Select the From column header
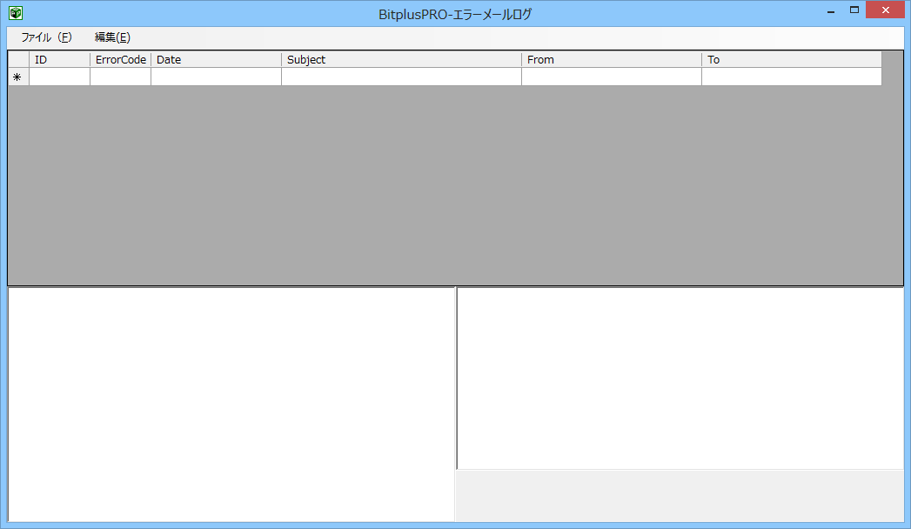The width and height of the screenshot is (911, 529). pyautogui.click(x=611, y=60)
